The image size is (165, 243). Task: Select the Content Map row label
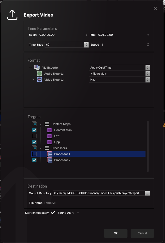click(x=63, y=130)
